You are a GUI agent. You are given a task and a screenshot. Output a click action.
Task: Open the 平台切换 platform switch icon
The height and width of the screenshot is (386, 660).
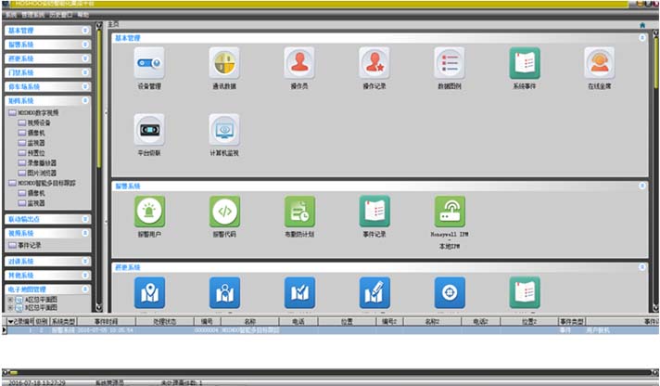tap(148, 130)
